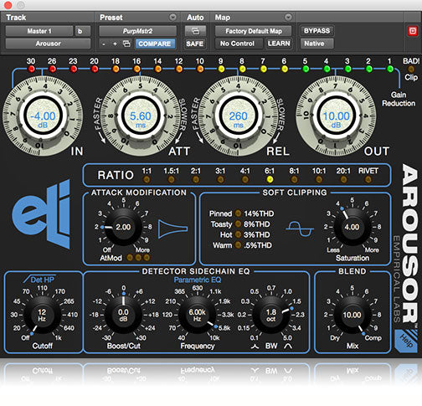Click the Saturation knob

(x=352, y=227)
